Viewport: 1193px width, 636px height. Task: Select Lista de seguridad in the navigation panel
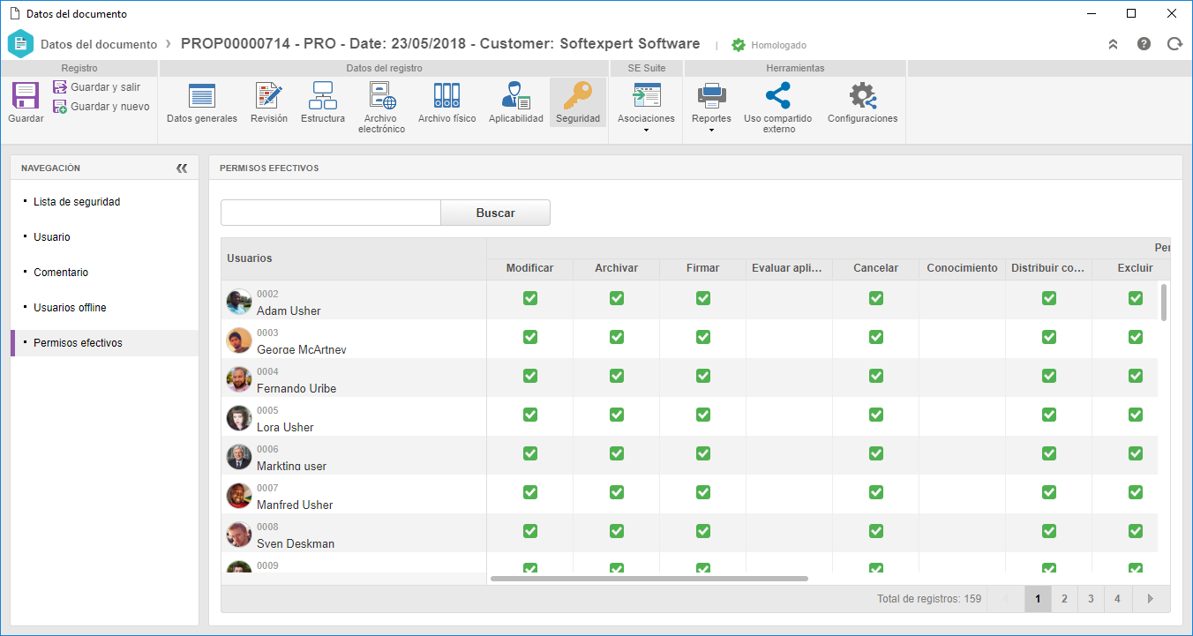point(77,202)
